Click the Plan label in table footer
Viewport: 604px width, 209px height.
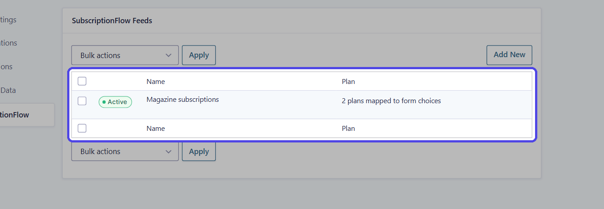pos(348,129)
